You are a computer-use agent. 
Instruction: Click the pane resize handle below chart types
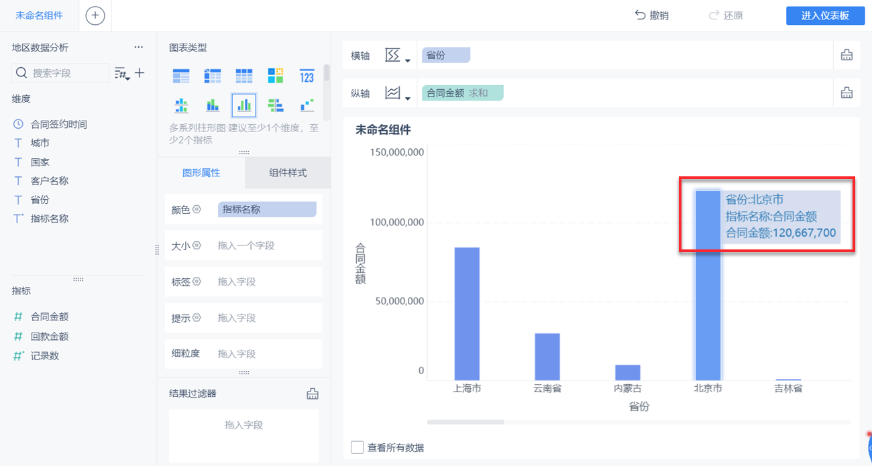click(x=244, y=152)
